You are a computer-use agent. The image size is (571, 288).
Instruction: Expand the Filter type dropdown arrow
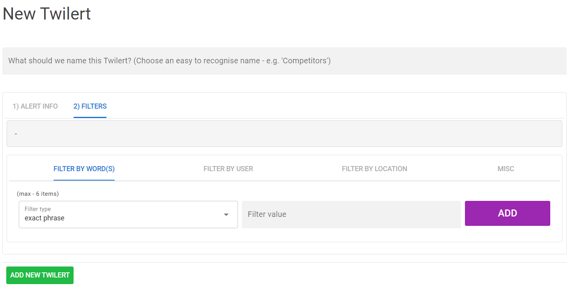pos(226,215)
